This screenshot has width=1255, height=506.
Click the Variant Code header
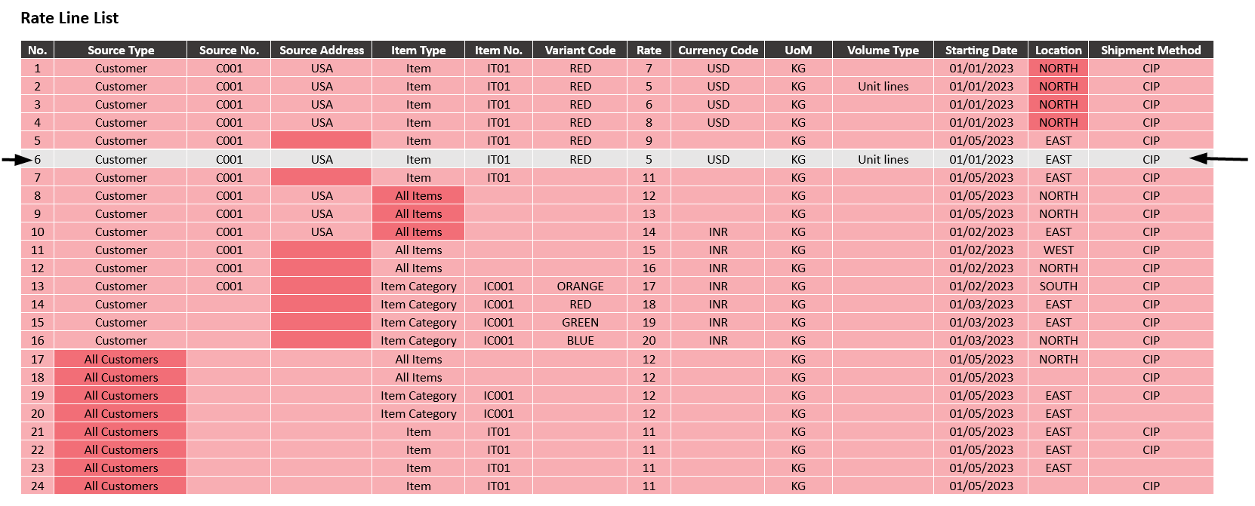click(580, 50)
